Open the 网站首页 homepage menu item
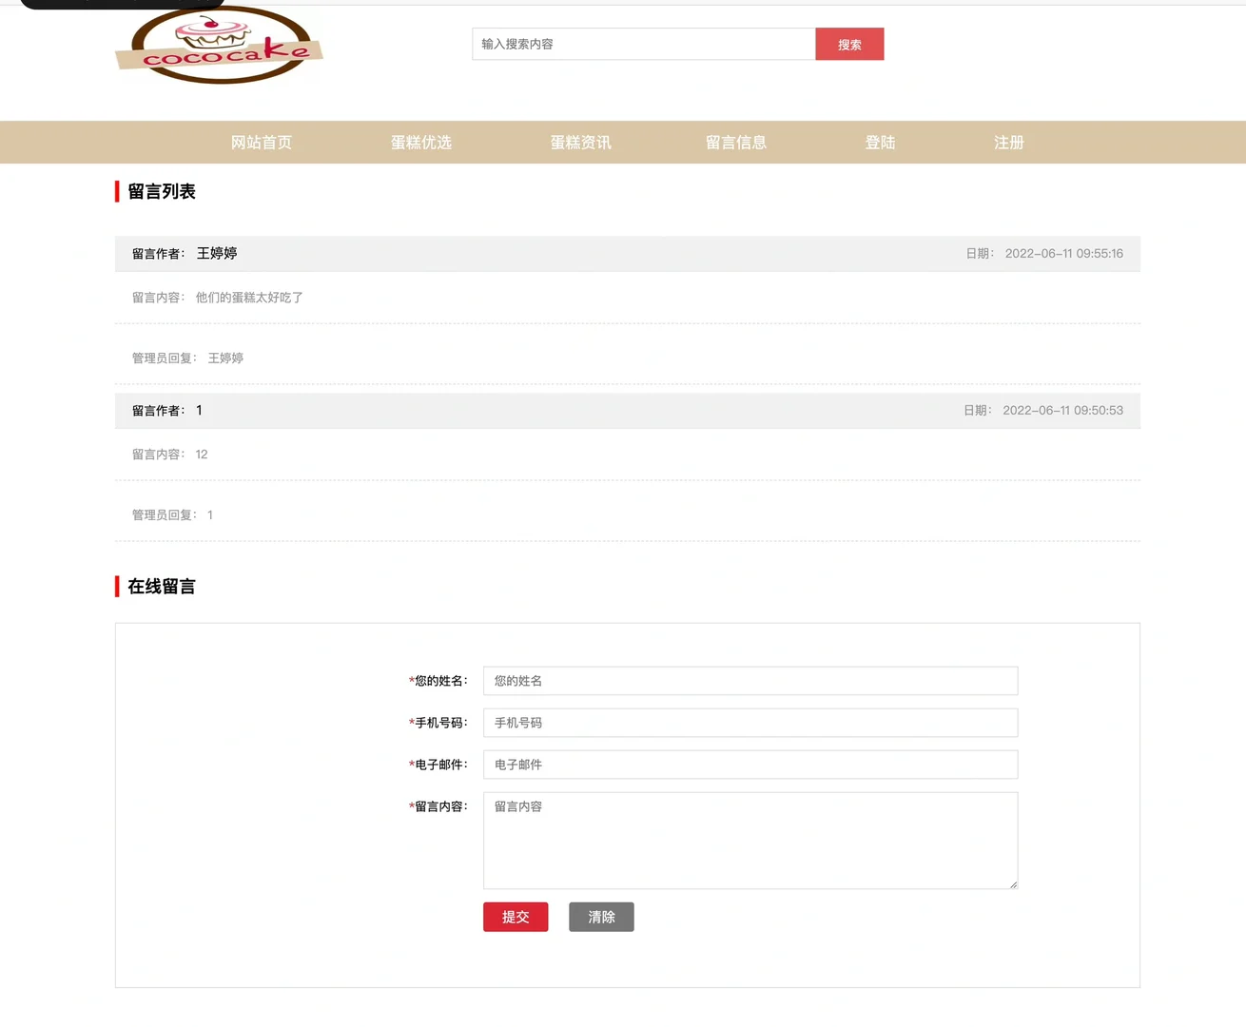Image resolution: width=1246 pixels, height=1027 pixels. (x=261, y=142)
